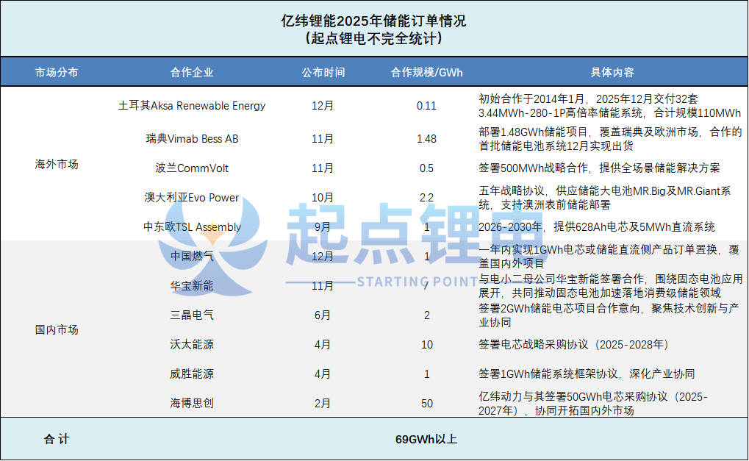Click company cell '三晶电气'

(192, 315)
